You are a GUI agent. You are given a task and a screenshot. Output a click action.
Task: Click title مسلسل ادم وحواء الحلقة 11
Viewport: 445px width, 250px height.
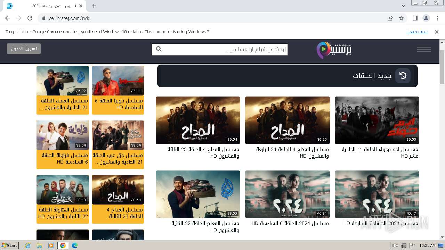pos(380,153)
